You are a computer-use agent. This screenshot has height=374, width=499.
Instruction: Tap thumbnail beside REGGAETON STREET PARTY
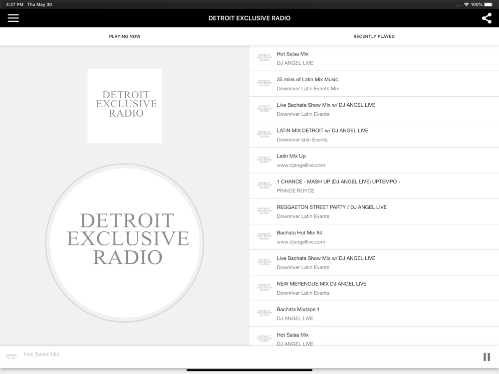[264, 211]
